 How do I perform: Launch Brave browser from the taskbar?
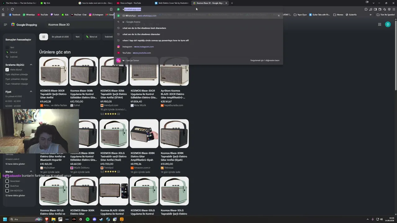pos(47,219)
